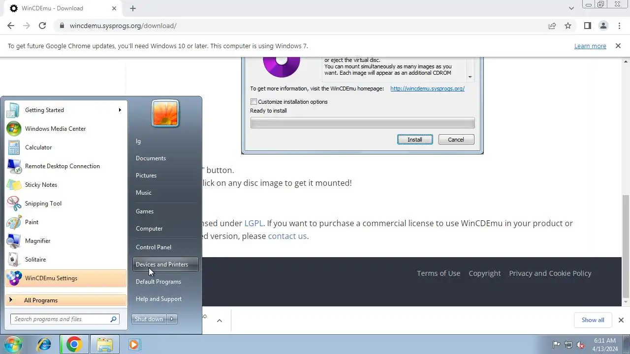Viewport: 630px width, 354px height.
Task: Open Chrome three-dot menu
Action: 619,26
